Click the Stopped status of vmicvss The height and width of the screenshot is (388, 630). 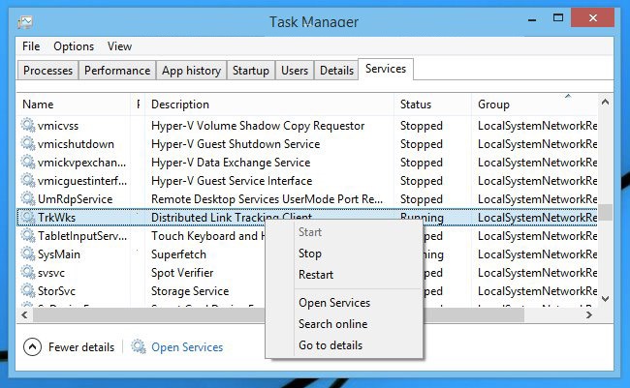click(x=421, y=126)
